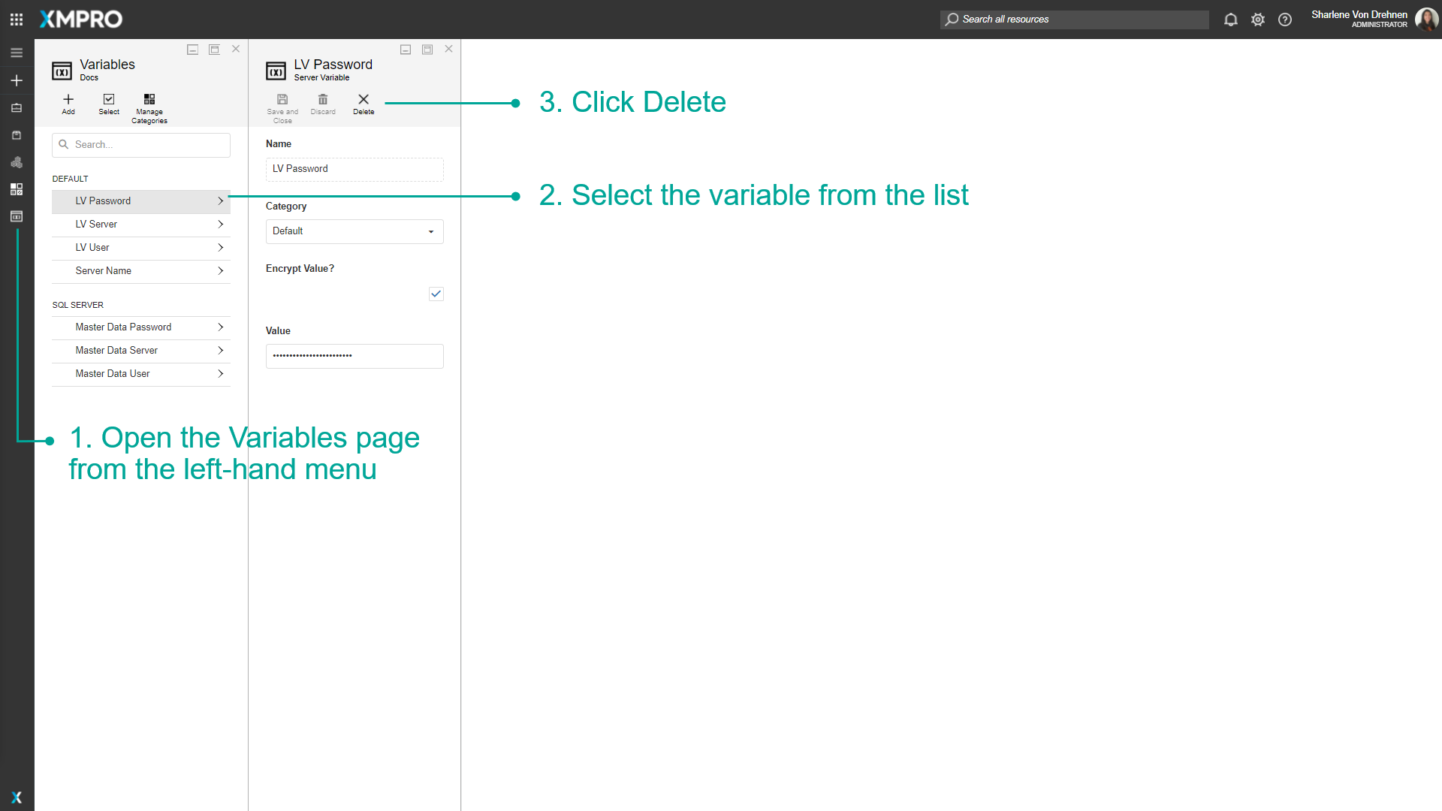The width and height of the screenshot is (1442, 811).
Task: Uncheck the Encrypt Value checkbox
Action: pos(436,294)
